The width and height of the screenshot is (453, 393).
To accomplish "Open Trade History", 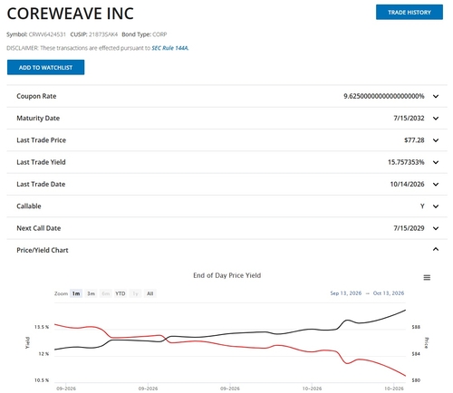I will click(x=410, y=12).
